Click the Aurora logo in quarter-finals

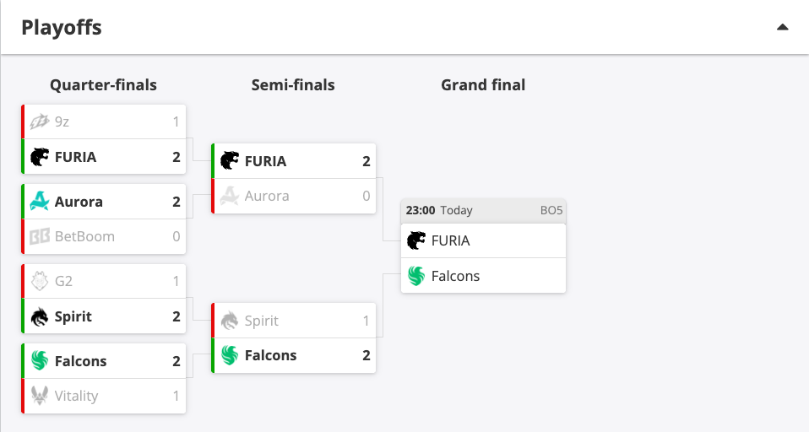[x=39, y=201]
